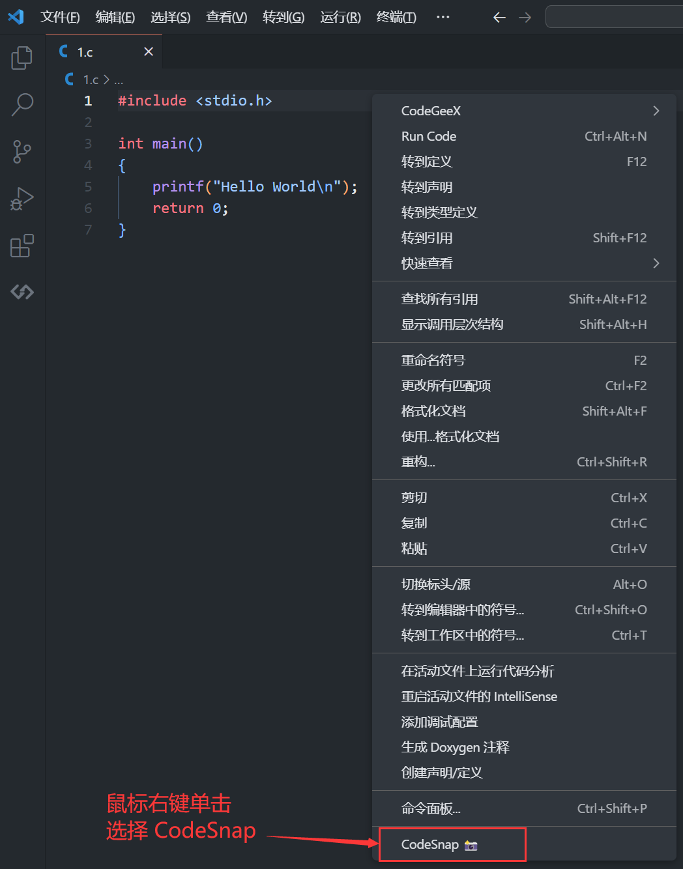Screen dimensions: 683x869
Task: Choose 重构... menu entry
Action: coord(524,462)
